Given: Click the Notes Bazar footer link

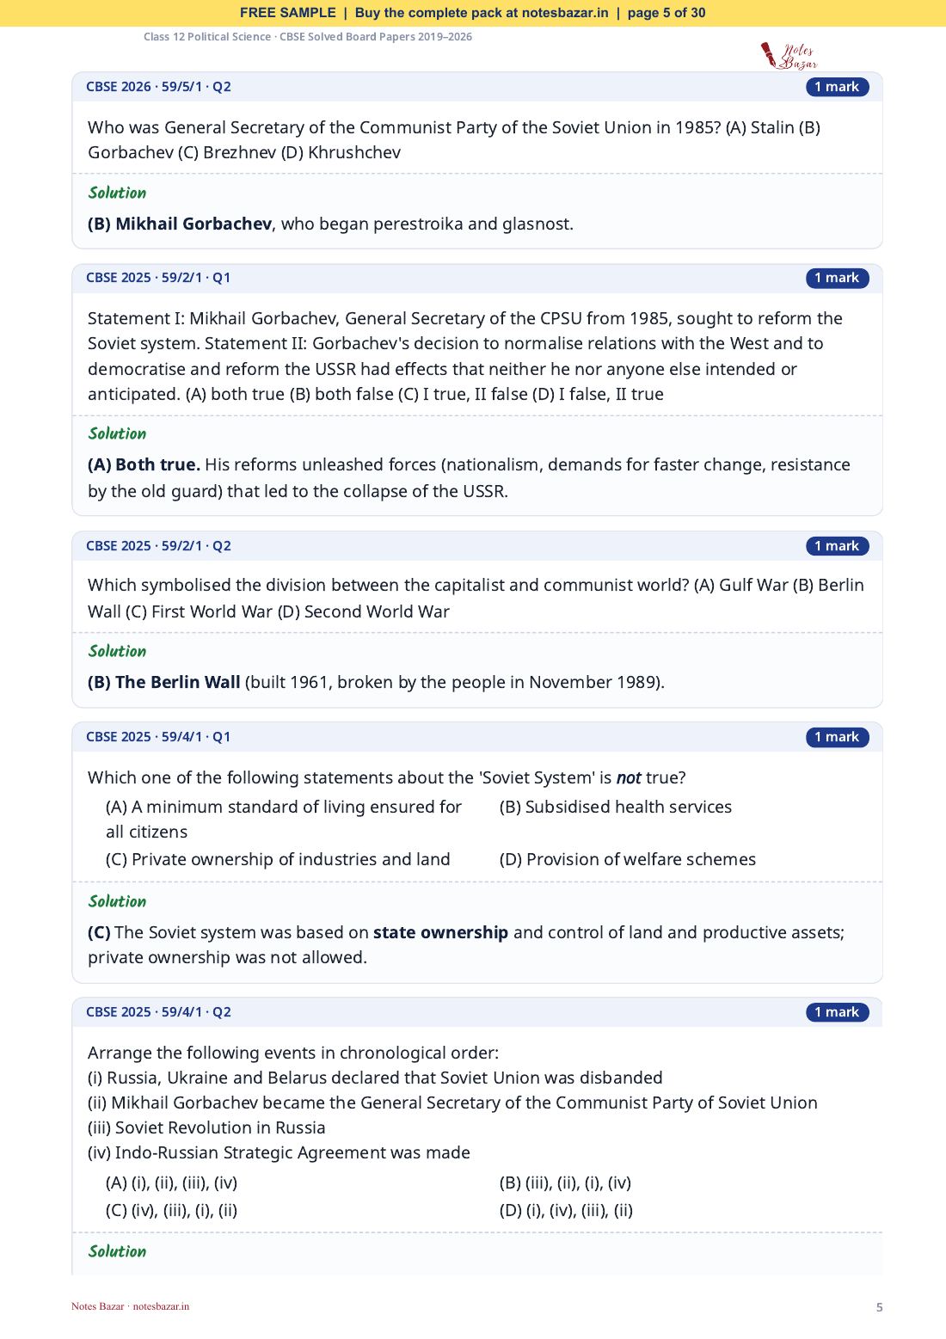Looking at the screenshot, I should pos(131,1306).
